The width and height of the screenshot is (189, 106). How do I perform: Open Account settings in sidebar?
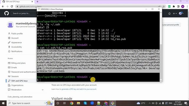pos(15,38)
